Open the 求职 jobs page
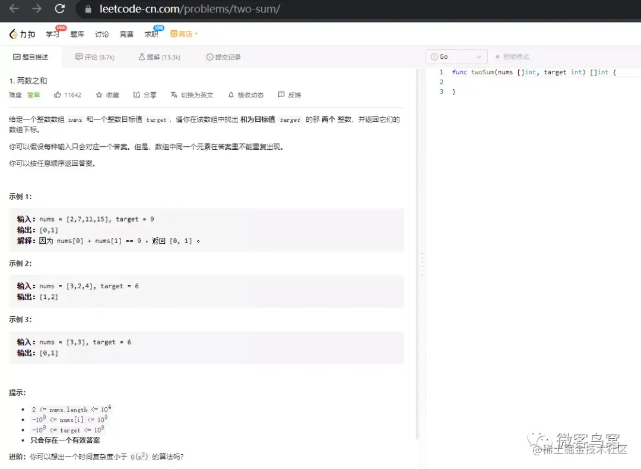 coord(151,34)
